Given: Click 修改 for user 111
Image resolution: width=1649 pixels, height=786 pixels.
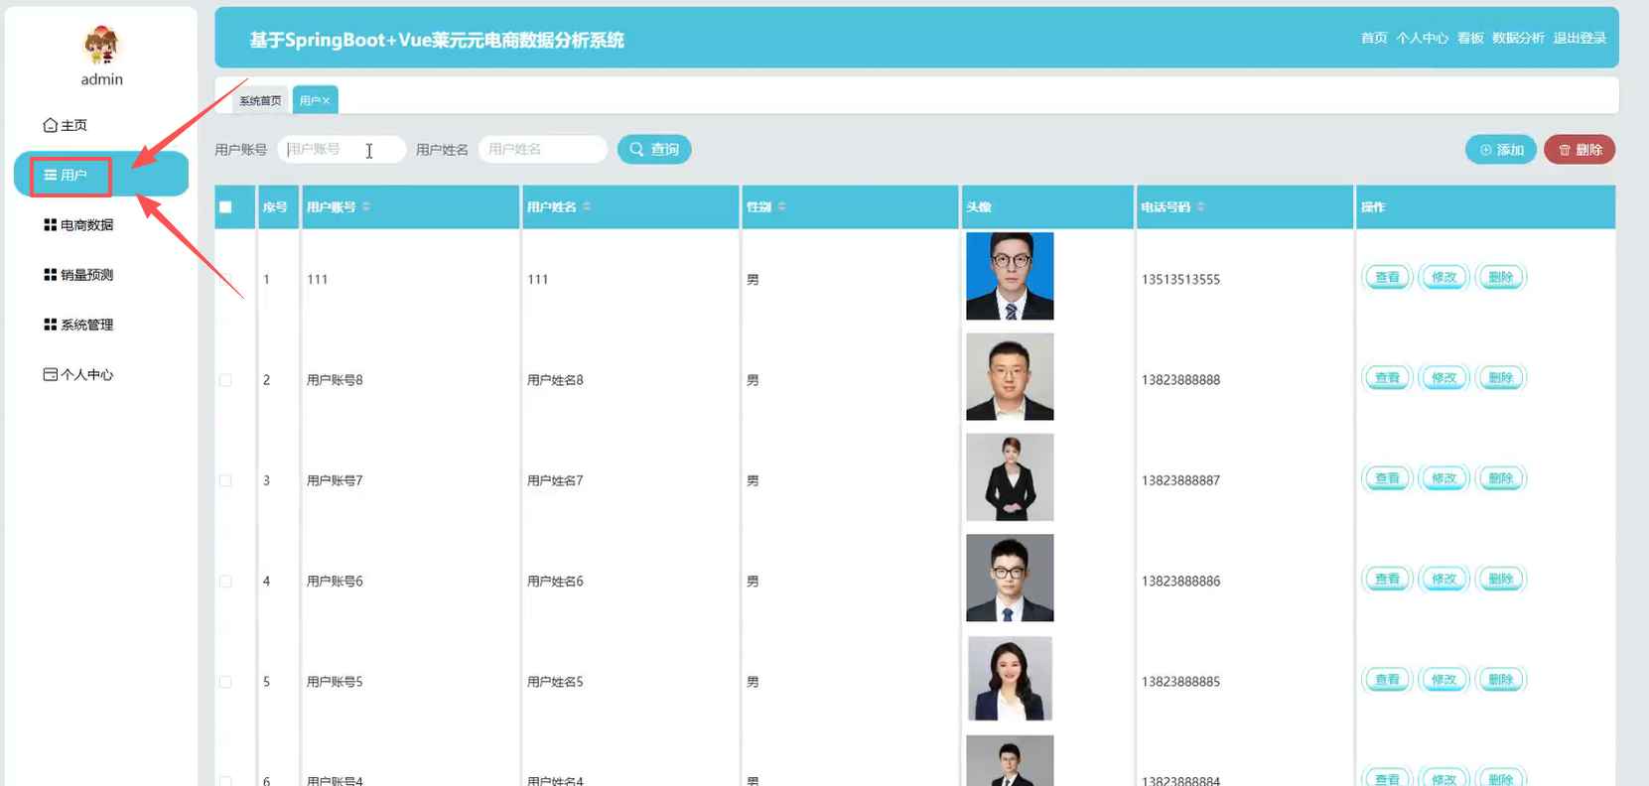Looking at the screenshot, I should point(1443,278).
